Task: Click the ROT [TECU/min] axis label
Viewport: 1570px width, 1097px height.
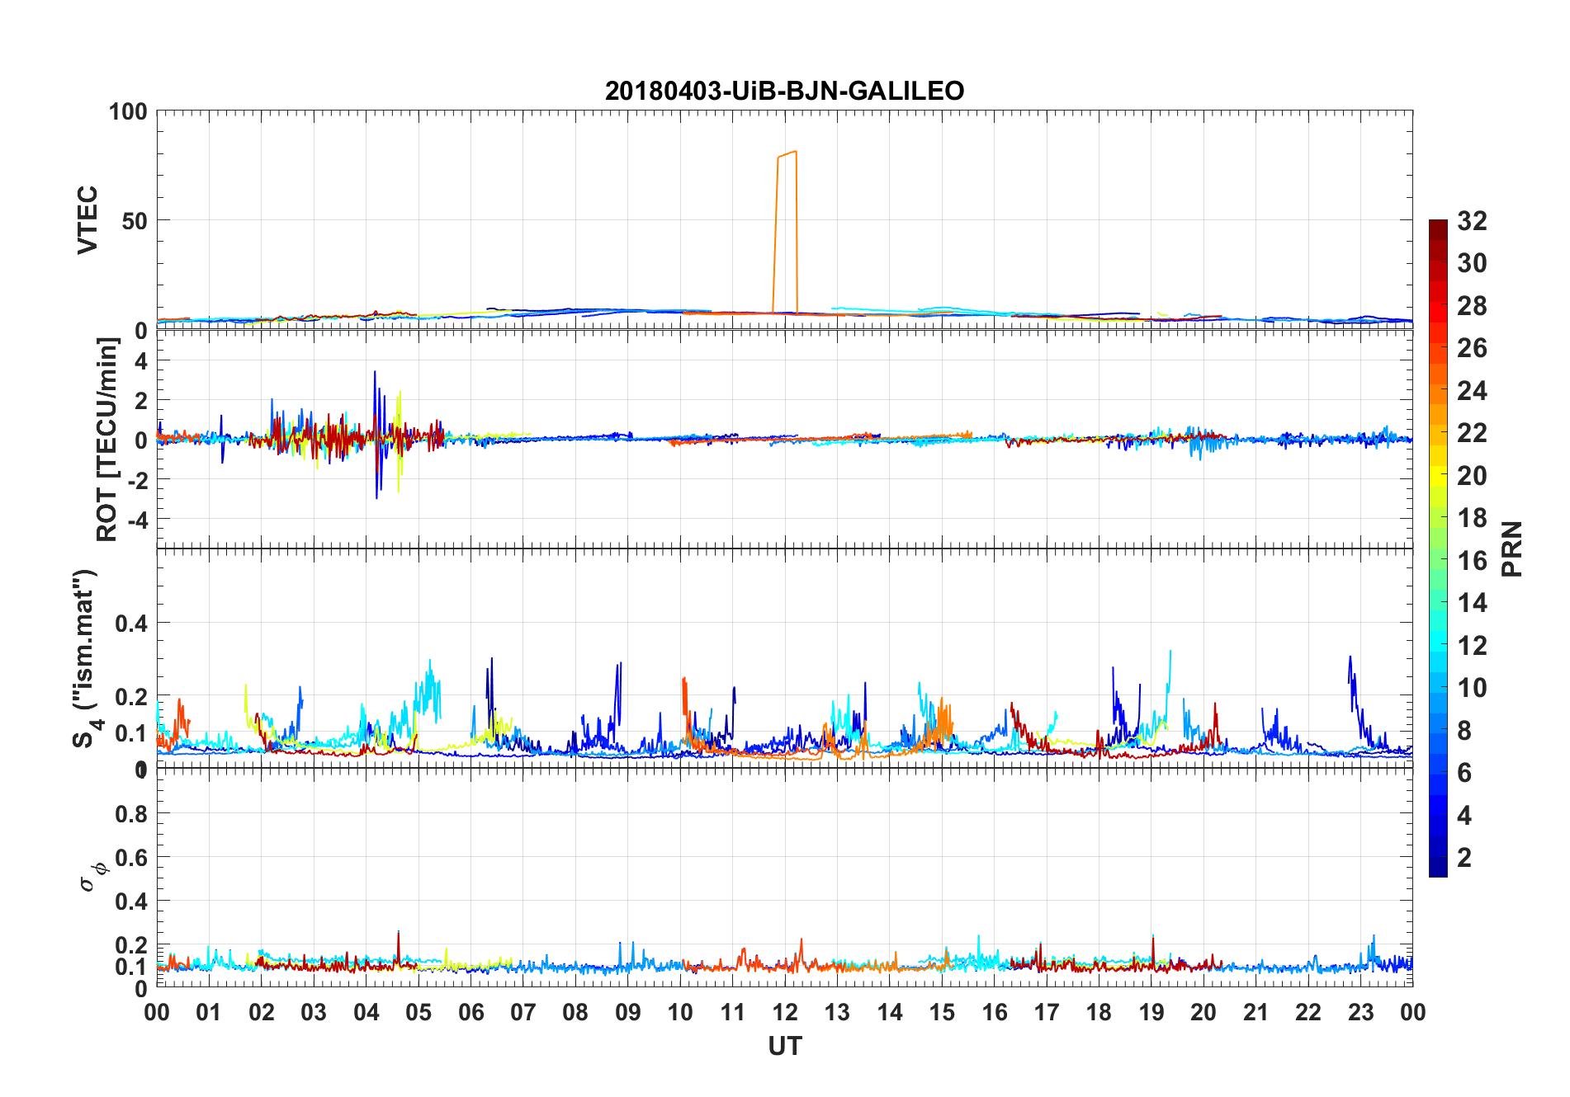Action: coord(107,440)
